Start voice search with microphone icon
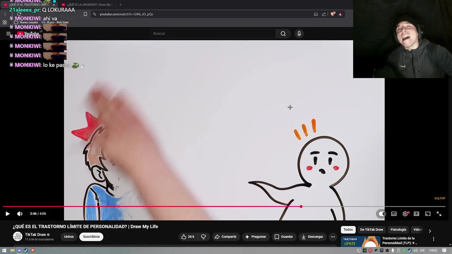This screenshot has width=452, height=254. [299, 34]
